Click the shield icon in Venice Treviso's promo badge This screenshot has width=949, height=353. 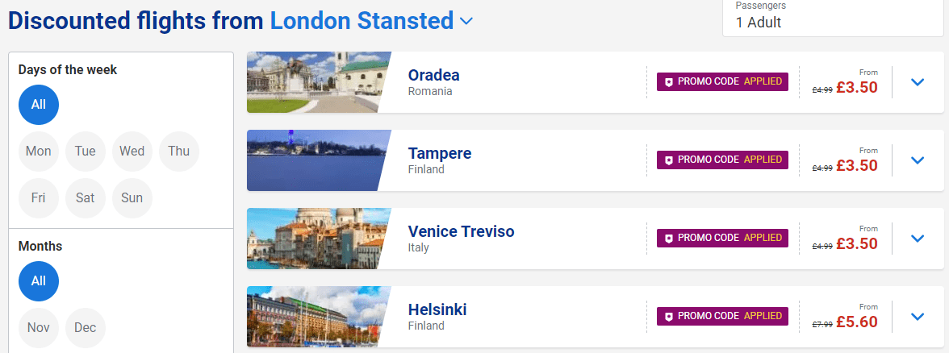coord(669,239)
